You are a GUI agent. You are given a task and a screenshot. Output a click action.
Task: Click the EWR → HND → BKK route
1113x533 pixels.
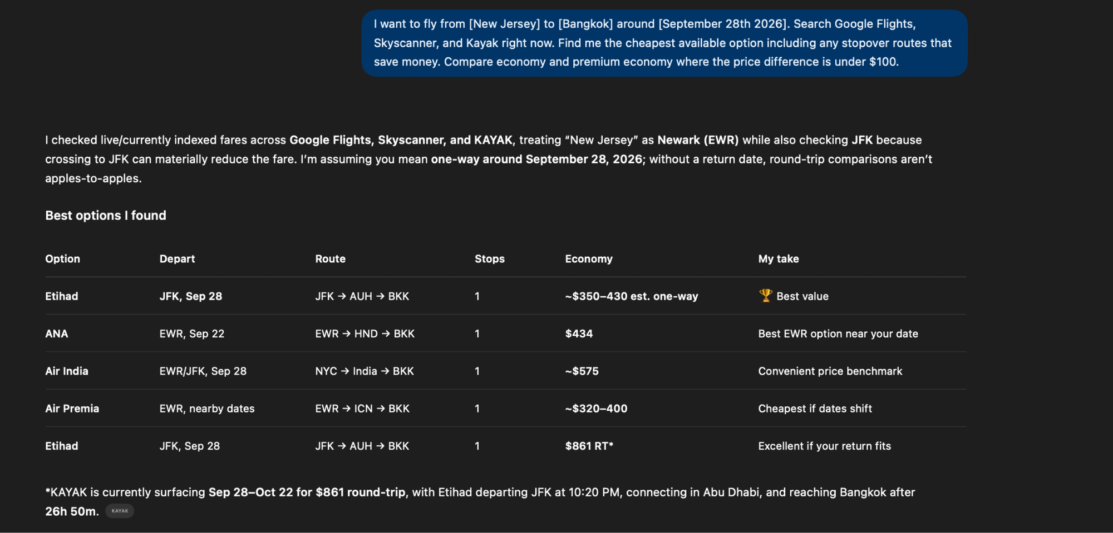(x=365, y=333)
